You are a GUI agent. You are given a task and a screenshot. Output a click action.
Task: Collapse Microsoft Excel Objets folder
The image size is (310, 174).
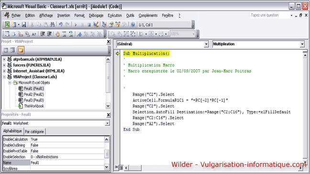click(x=10, y=83)
